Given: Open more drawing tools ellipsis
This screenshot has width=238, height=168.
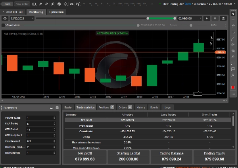Looking at the screenshot, I should (233, 94).
